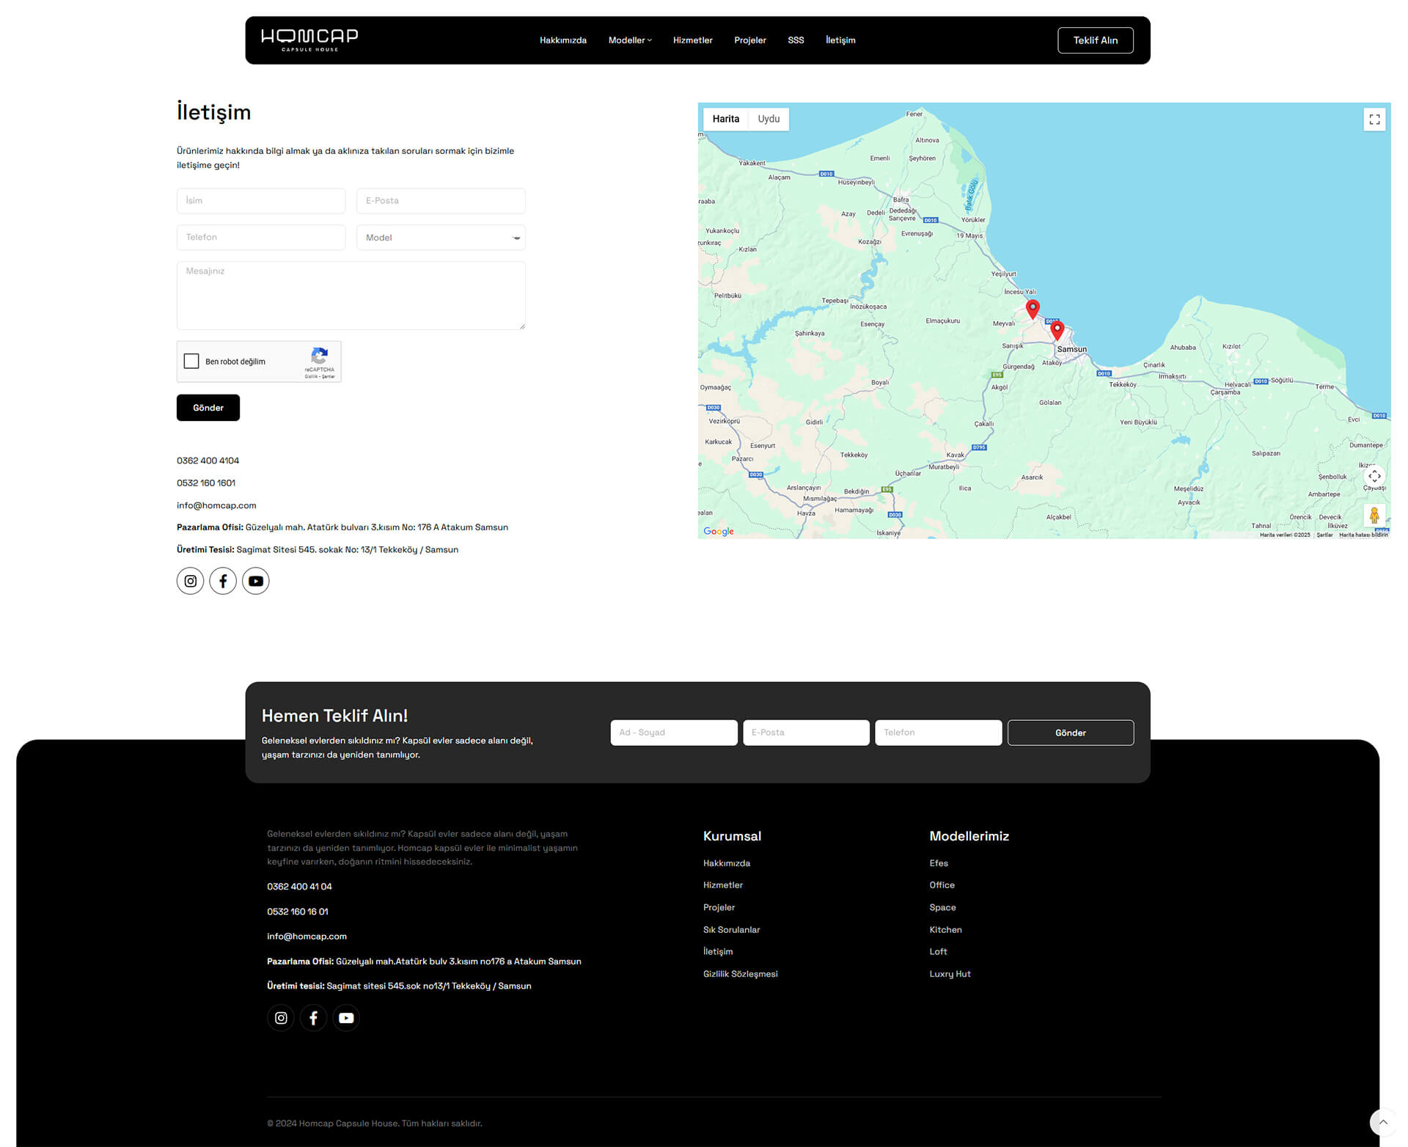
Task: Submit contact form with Gönder
Action: click(208, 408)
